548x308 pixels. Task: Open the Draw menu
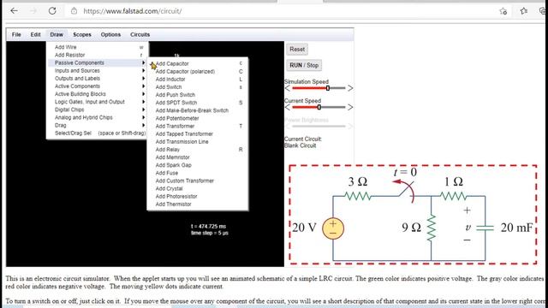(x=57, y=34)
